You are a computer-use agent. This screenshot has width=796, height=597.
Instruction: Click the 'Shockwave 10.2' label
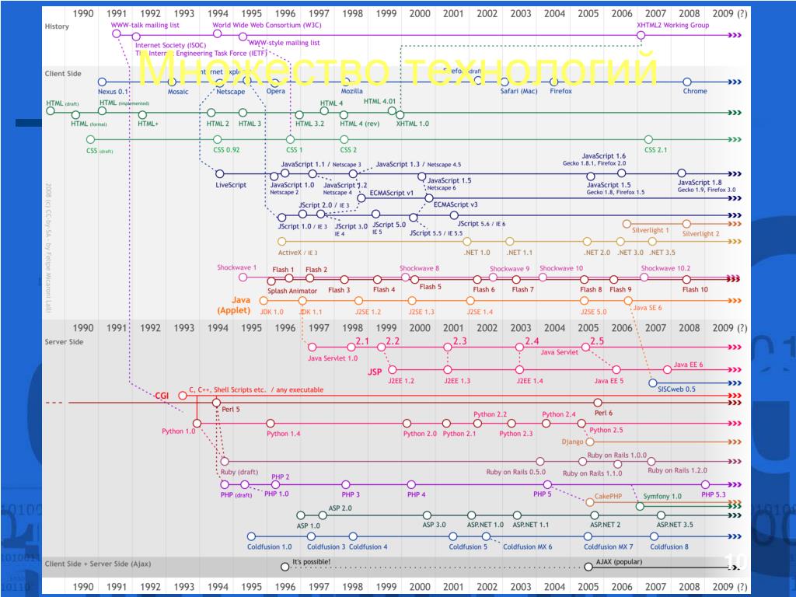pyautogui.click(x=665, y=268)
